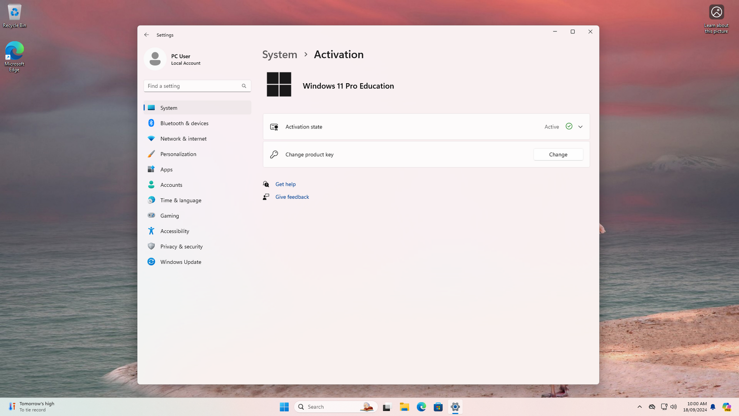Image resolution: width=739 pixels, height=416 pixels.
Task: Open Task View on the taskbar
Action: 387,407
